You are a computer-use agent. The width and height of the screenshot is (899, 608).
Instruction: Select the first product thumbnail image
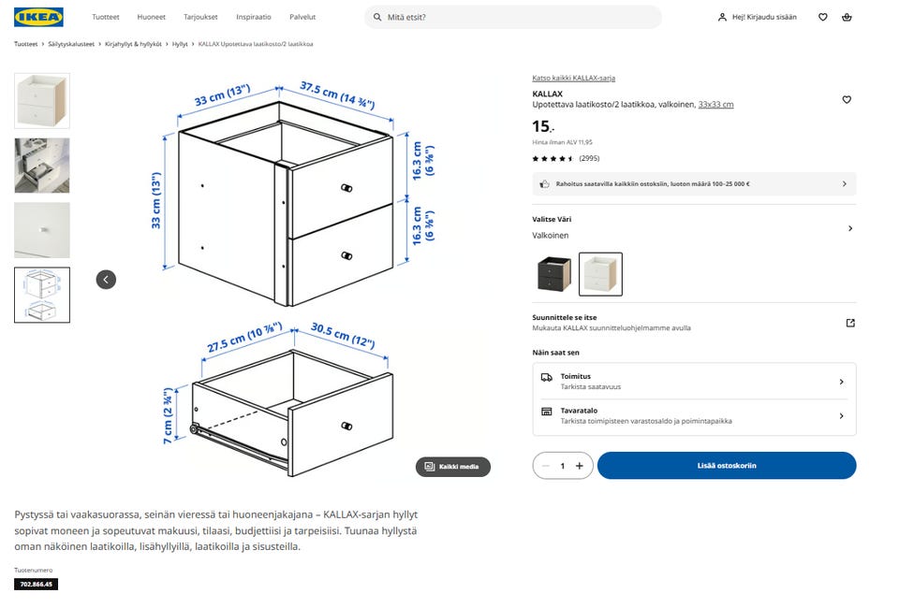click(x=42, y=101)
